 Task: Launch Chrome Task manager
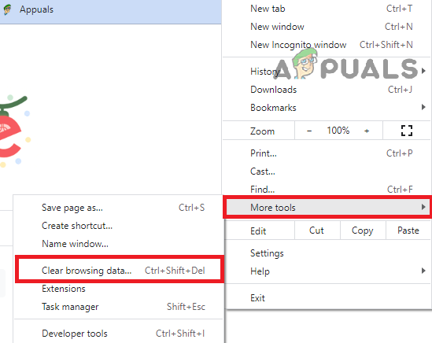pos(119,307)
